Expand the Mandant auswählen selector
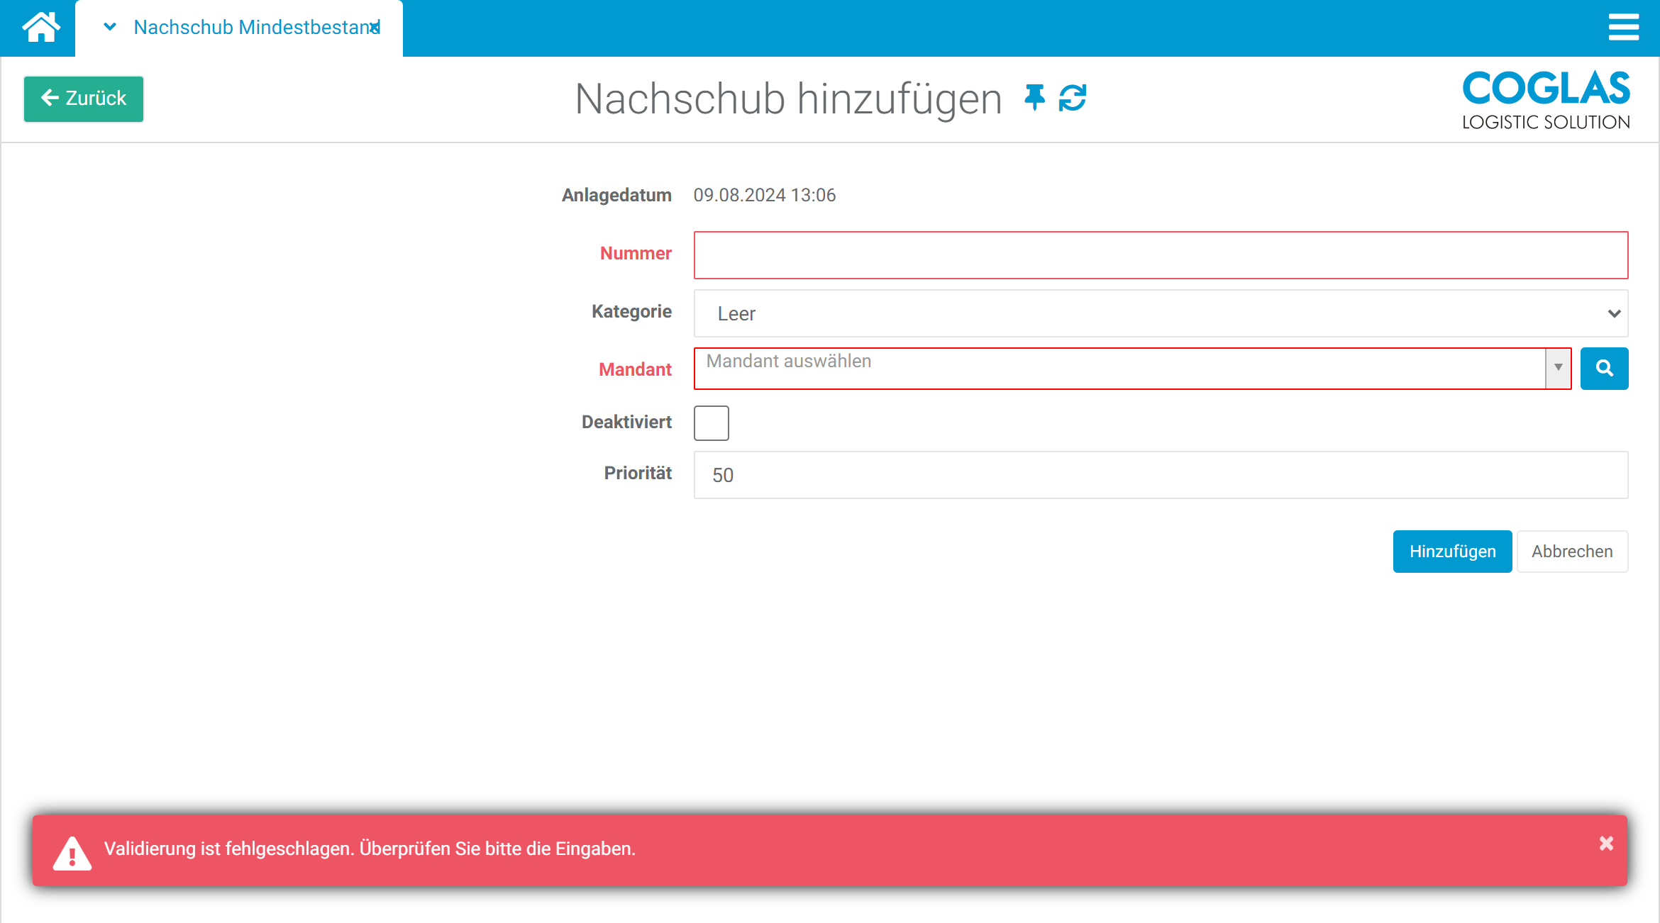Image resolution: width=1660 pixels, height=923 pixels. pyautogui.click(x=1558, y=368)
